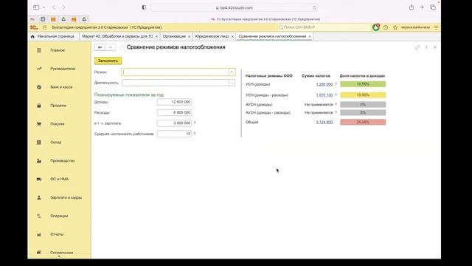Open the 3 124 800 tax sum link
This screenshot has width=472, height=266.
324,122
